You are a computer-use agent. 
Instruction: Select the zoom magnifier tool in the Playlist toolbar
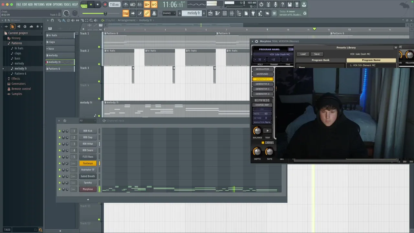91,20
